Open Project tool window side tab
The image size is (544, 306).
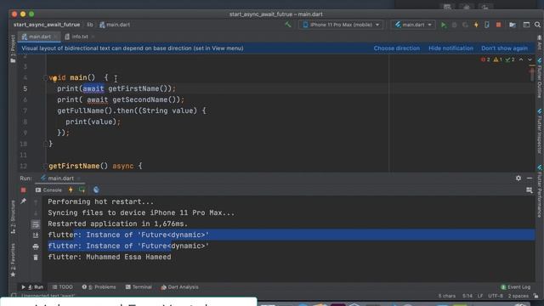(x=13, y=48)
